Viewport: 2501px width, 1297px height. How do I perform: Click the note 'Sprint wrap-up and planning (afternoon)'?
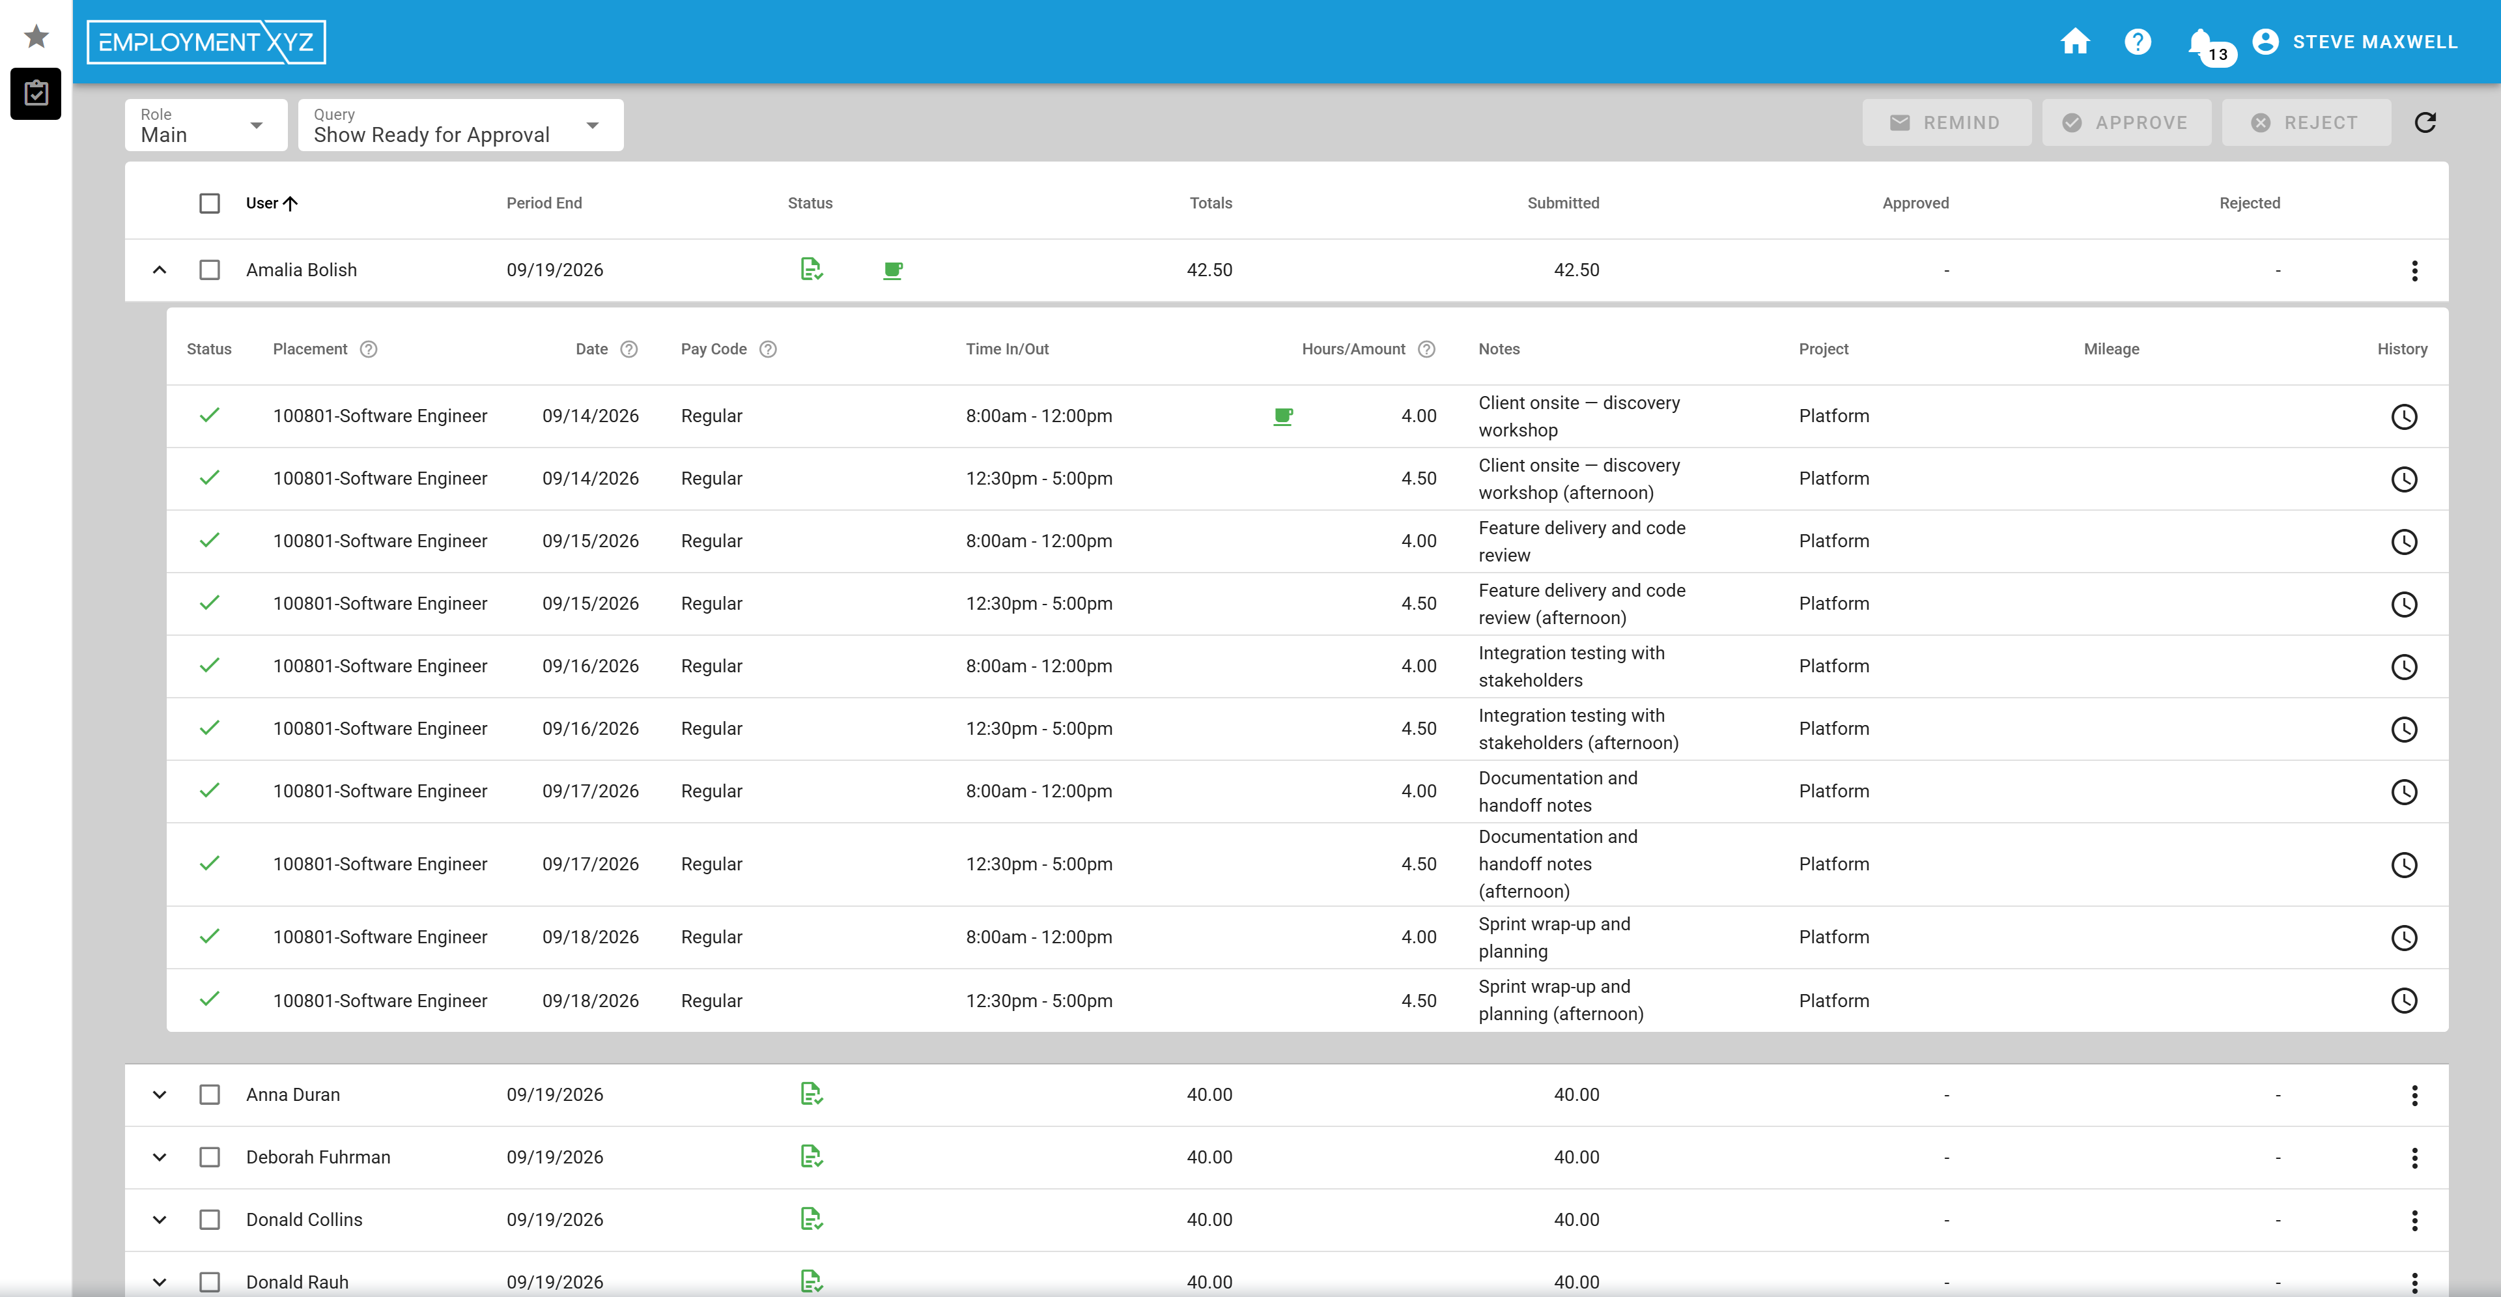pos(1561,1000)
